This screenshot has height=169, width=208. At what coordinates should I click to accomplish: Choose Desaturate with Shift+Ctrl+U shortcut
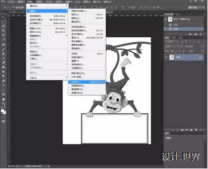[87, 82]
